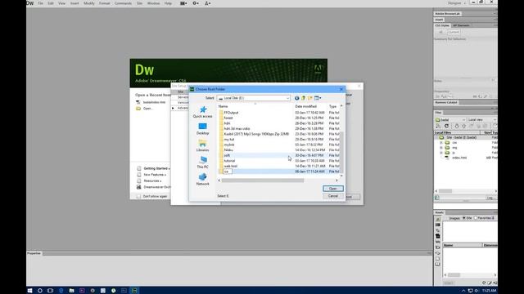Open Libraries in the places bar
The image size is (524, 294).
[202, 145]
